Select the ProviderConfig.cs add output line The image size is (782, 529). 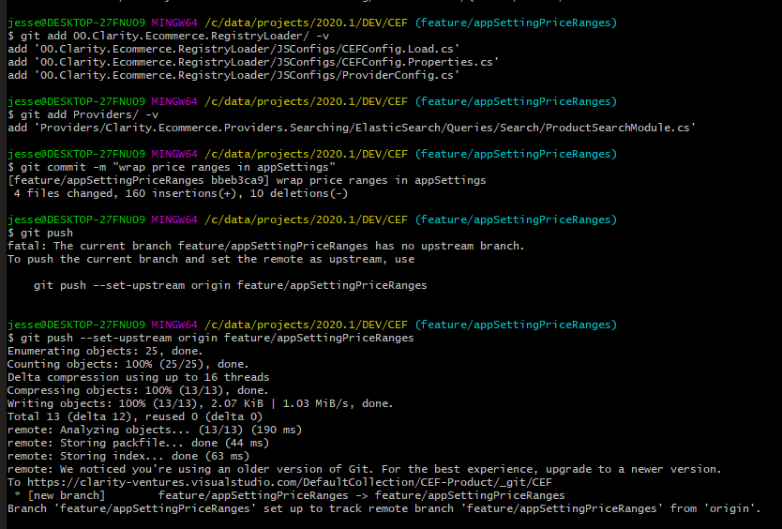pyautogui.click(x=233, y=75)
